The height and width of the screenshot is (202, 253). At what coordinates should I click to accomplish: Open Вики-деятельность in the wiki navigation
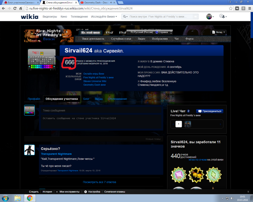click(x=93, y=39)
